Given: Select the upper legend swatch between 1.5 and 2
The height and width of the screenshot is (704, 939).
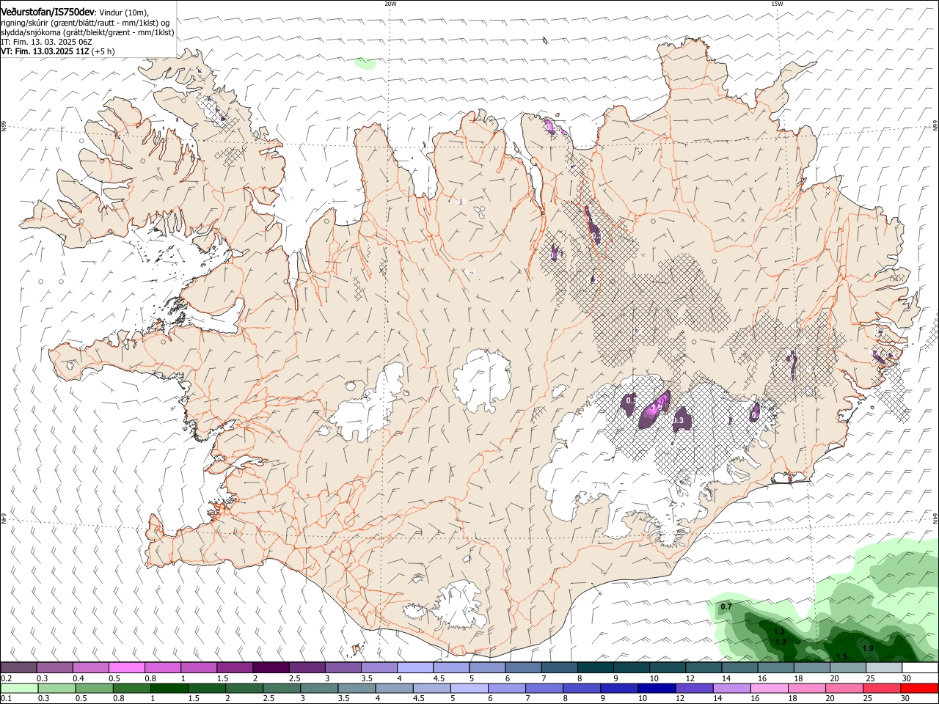Looking at the screenshot, I should pyautogui.click(x=234, y=668).
